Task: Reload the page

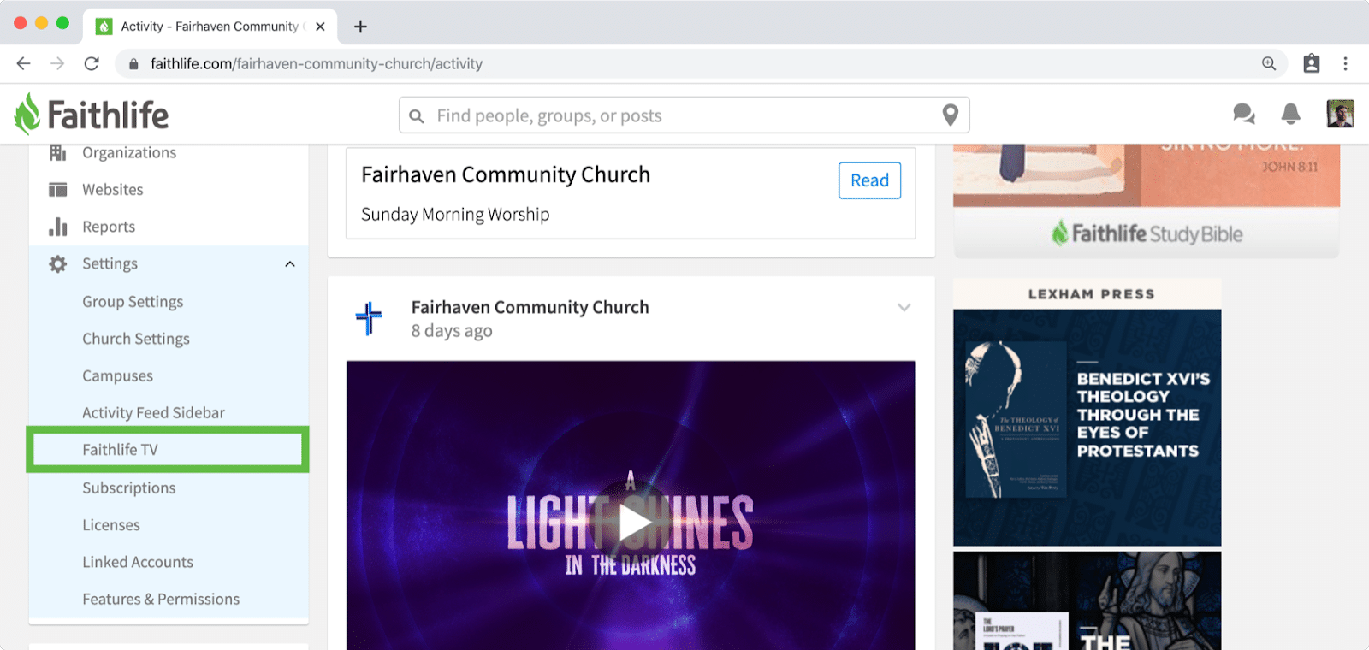Action: click(92, 63)
